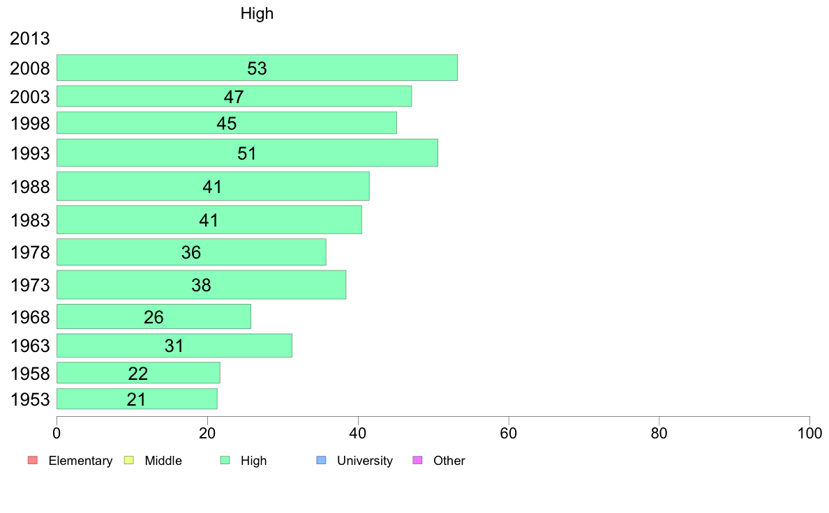
Task: Click the yellow Middle legend swatch
Action: [128, 460]
